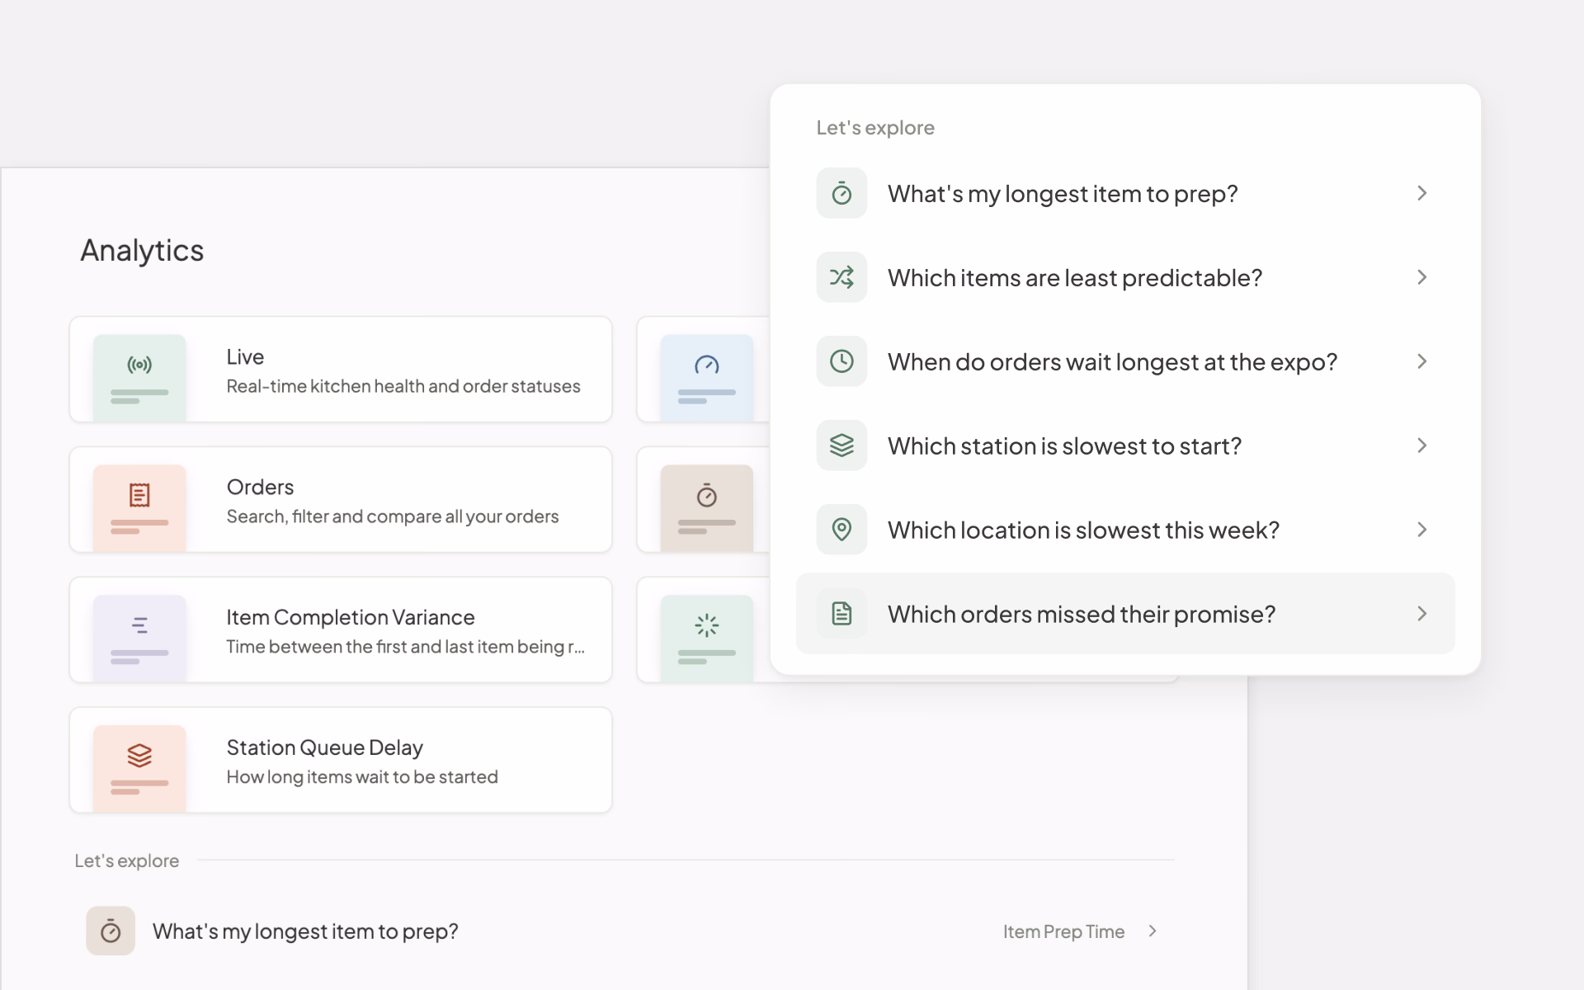
Task: Click map pin icon beside slowest location
Action: [x=841, y=530]
